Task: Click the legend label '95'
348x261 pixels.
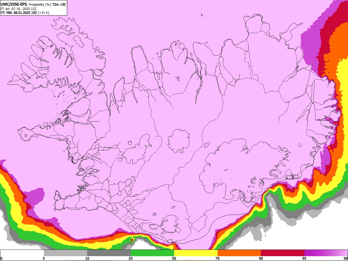Action: (304, 259)
